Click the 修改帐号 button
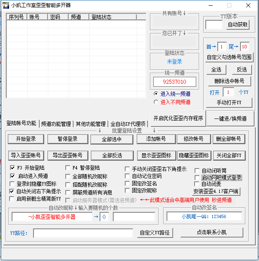 click(x=194, y=139)
